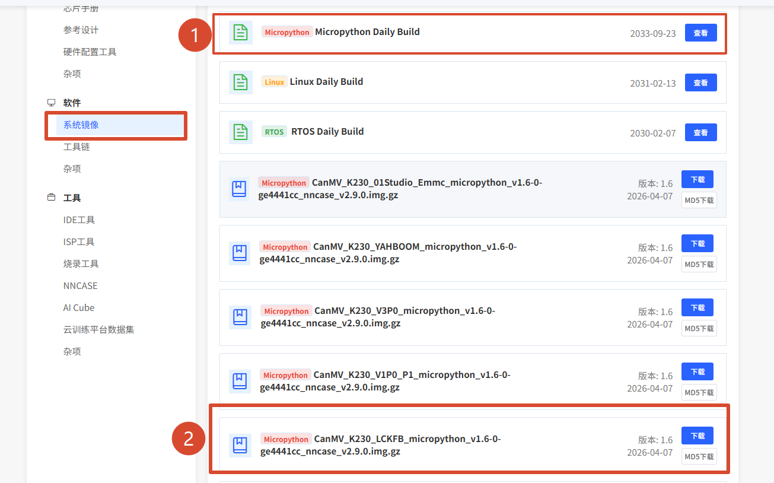Click the Micropython tag on the LCKFB row
774x483 pixels.
(x=286, y=439)
